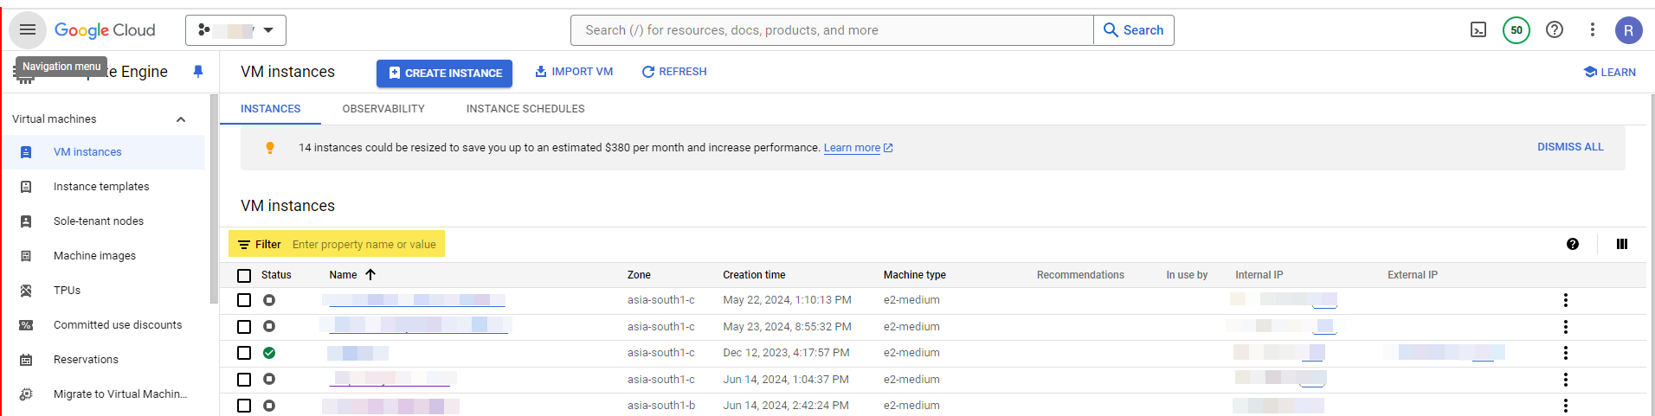The image size is (1655, 416).
Task: Click the Reservations calendar icon
Action: point(26,360)
